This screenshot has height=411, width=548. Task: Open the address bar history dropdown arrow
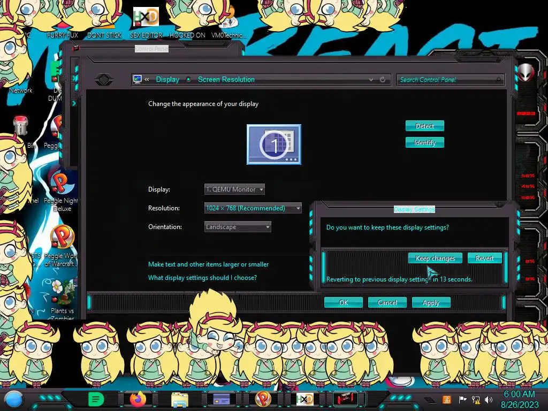(x=371, y=80)
